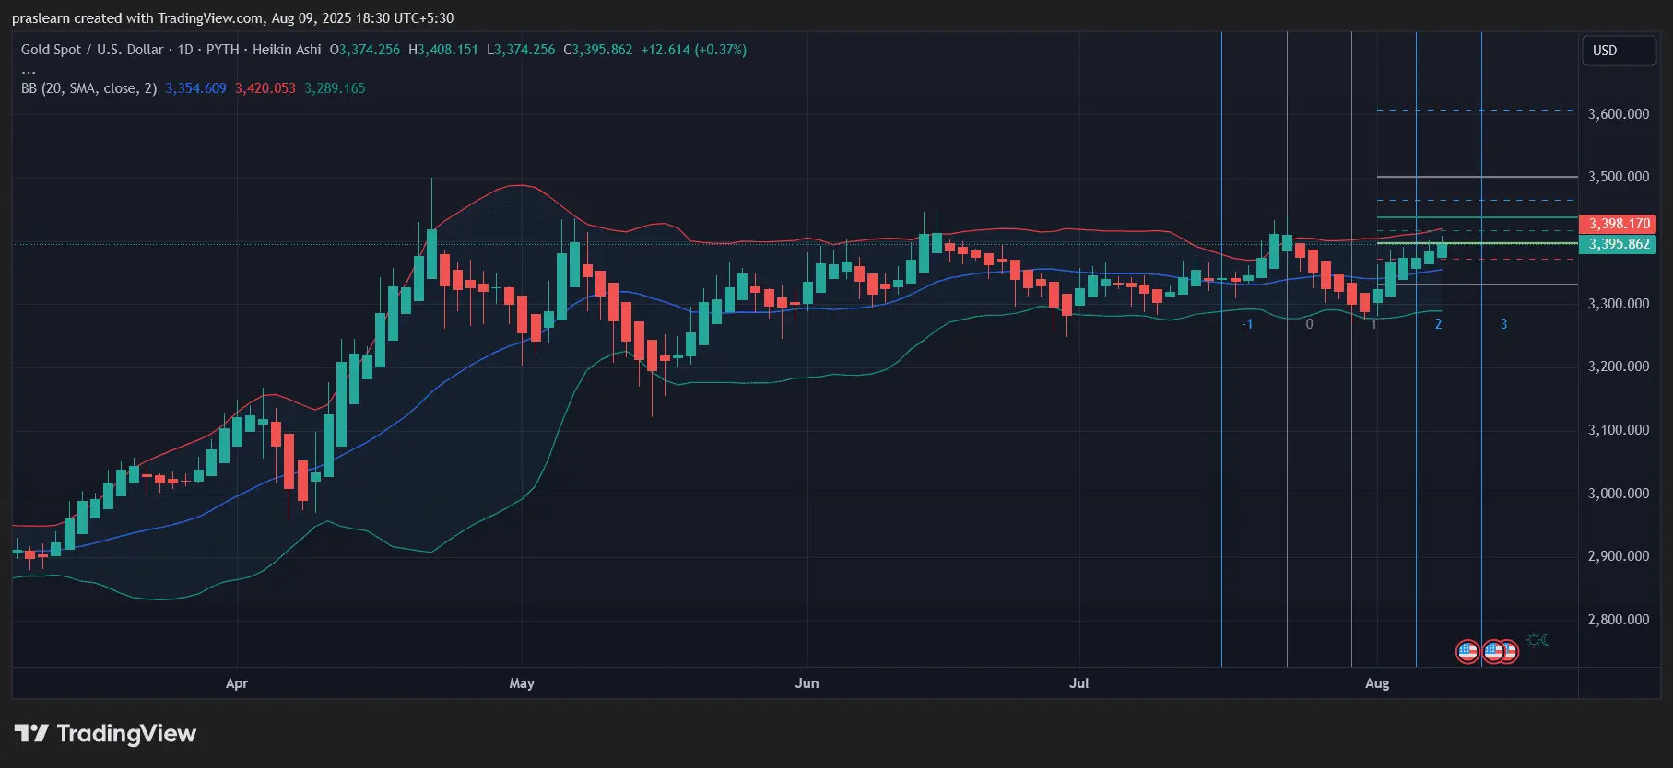Select the time cycle marker numbered 3
Screen dimensions: 1673x768
click(1503, 324)
